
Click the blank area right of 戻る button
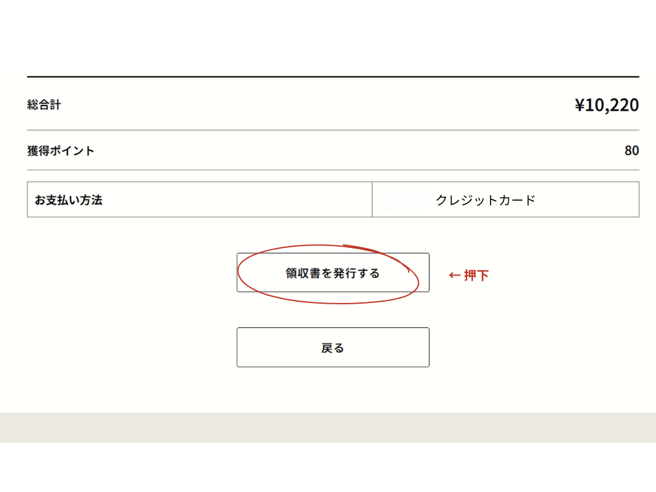(538, 347)
